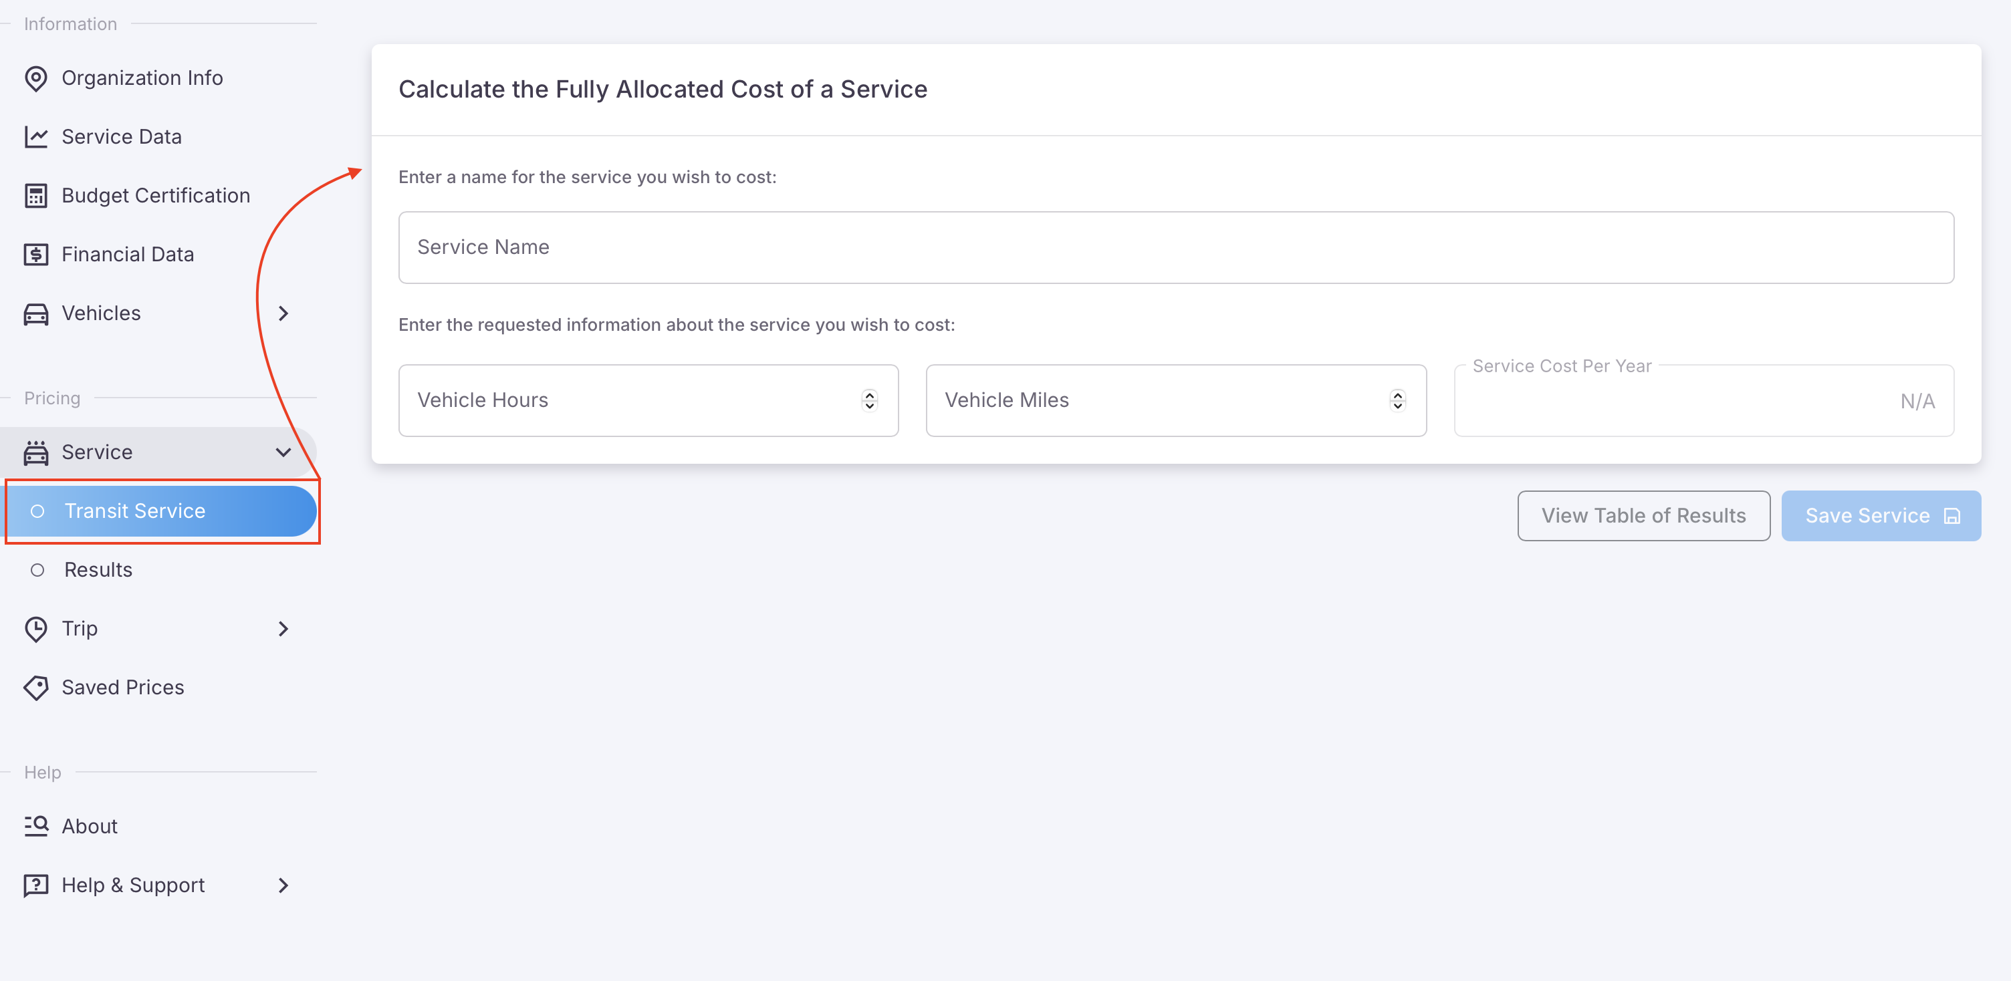Click the Saved Prices tag icon

[36, 688]
